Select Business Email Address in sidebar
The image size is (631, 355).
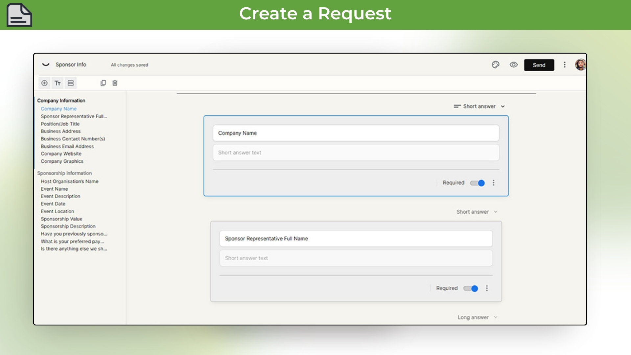point(67,146)
